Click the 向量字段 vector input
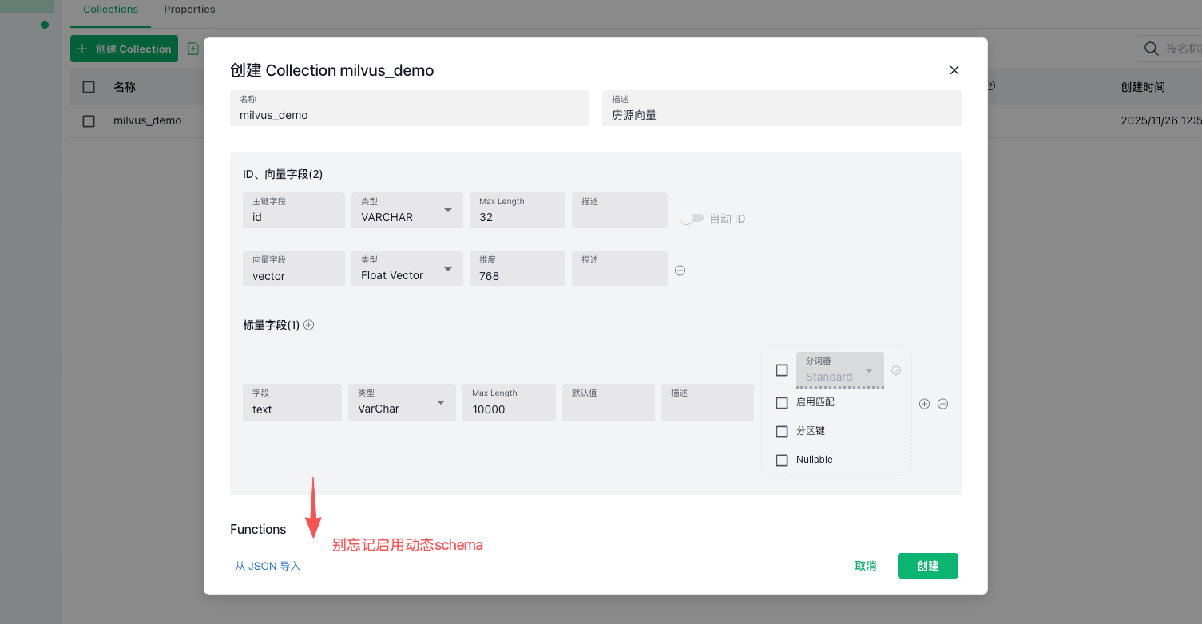1202x624 pixels. 294,268
